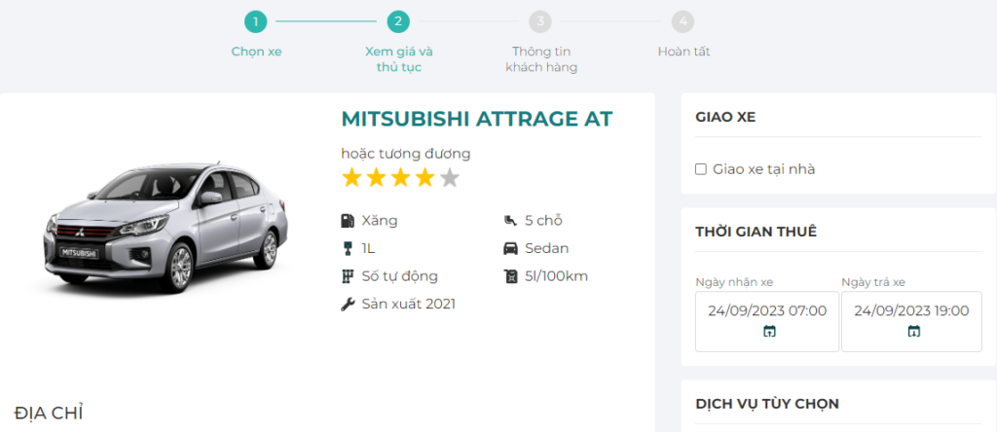Enable the Giao xe tại nhà checkbox
Image resolution: width=997 pixels, height=432 pixels.
[700, 169]
